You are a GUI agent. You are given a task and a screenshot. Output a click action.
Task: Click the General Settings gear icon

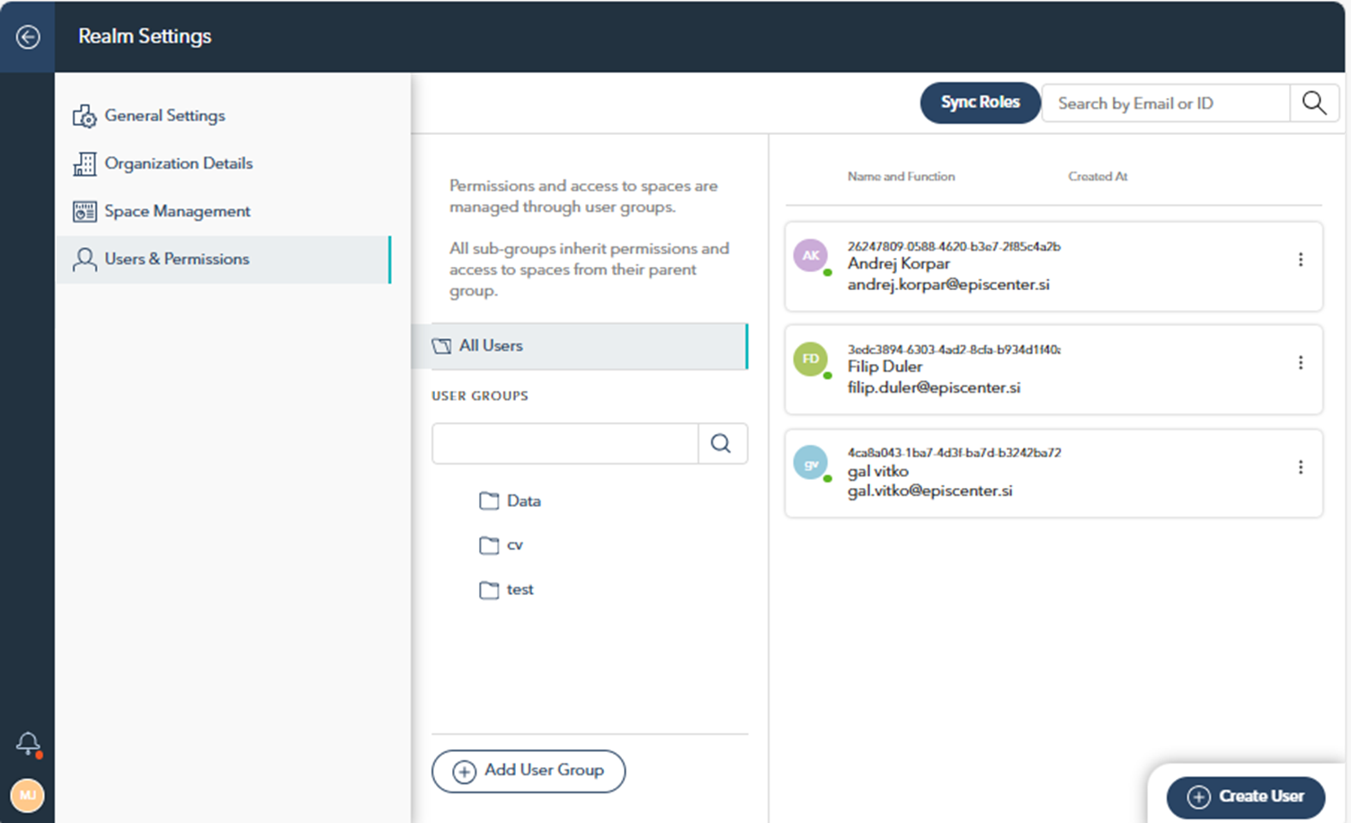coord(84,116)
